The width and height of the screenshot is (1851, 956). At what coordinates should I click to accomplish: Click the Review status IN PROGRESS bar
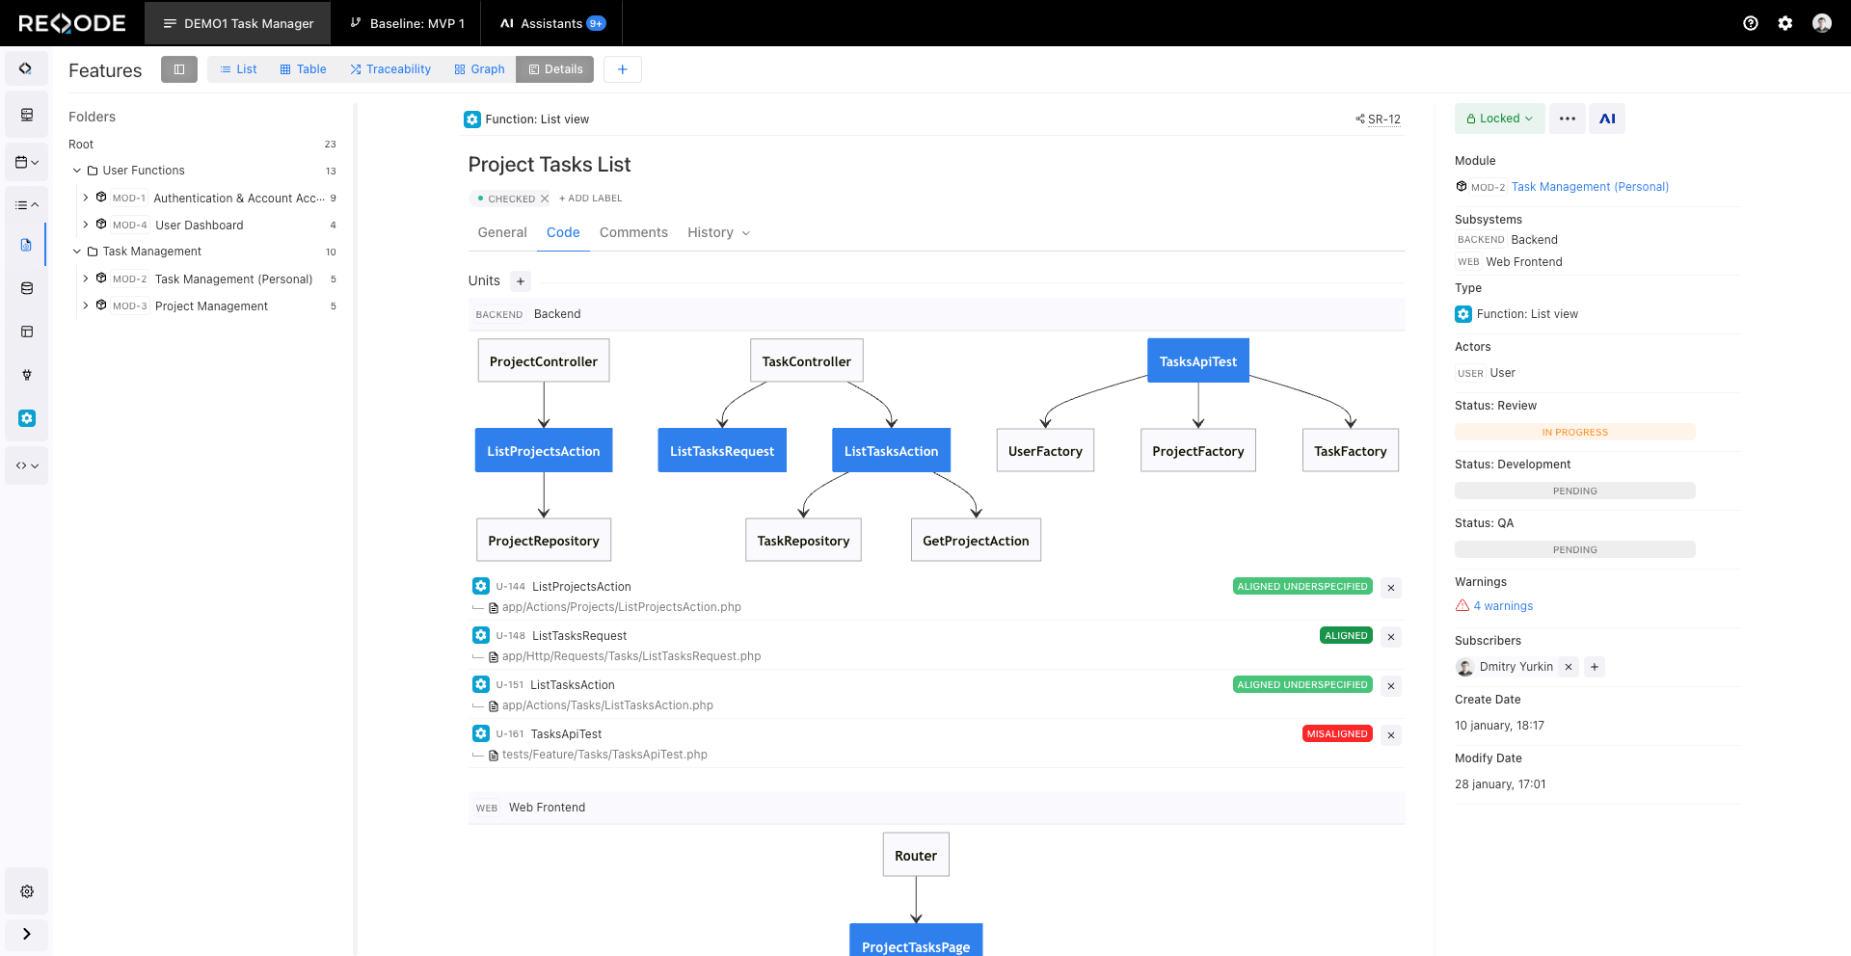tap(1574, 433)
